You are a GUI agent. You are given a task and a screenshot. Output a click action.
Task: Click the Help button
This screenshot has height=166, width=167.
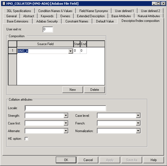pyautogui.click(x=153, y=160)
